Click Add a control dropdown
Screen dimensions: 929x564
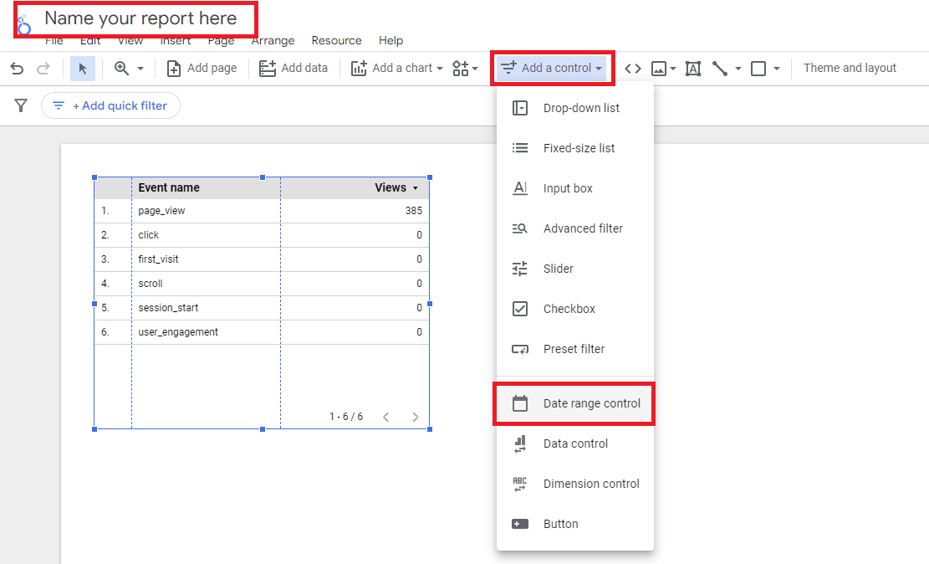[x=552, y=69]
